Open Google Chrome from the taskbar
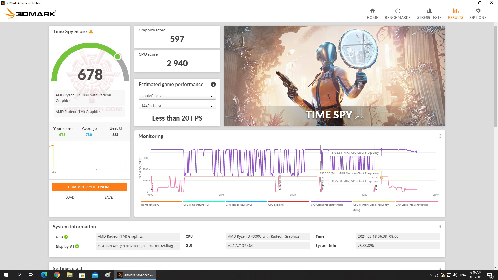Screen dimensions: 498x280 coord(57,275)
